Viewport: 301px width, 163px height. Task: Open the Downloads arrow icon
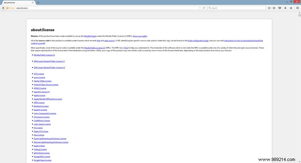[286, 8]
